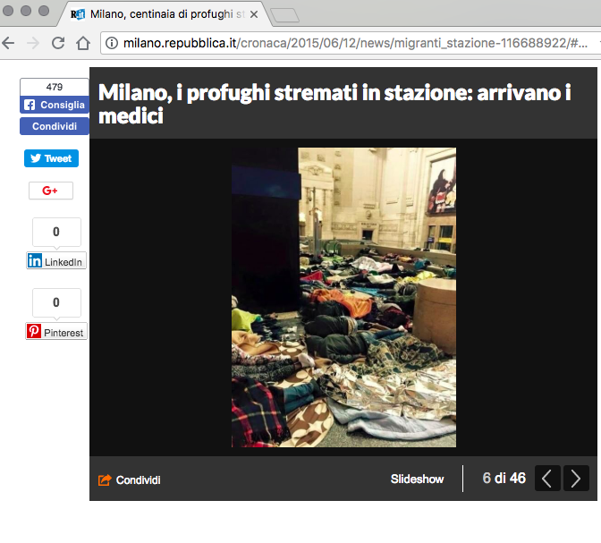Open a new browser tab
Image resolution: width=601 pixels, height=543 pixels.
pyautogui.click(x=284, y=13)
